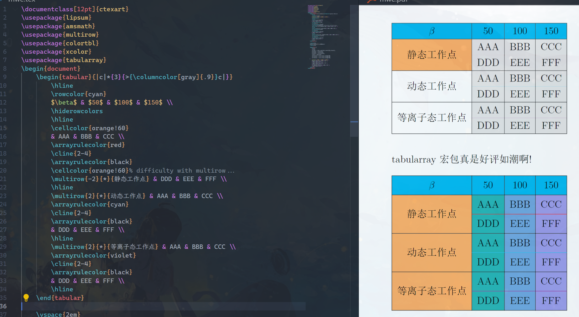Click 150 header in lower PDF table
This screenshot has height=317, width=579.
point(551,185)
